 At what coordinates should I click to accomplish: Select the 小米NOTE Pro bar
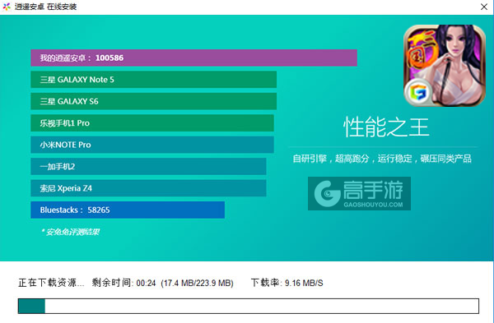coord(152,145)
